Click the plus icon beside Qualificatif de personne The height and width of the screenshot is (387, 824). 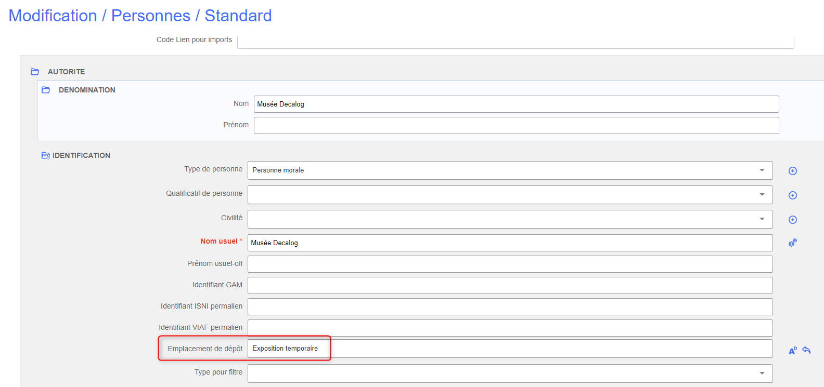(x=792, y=195)
